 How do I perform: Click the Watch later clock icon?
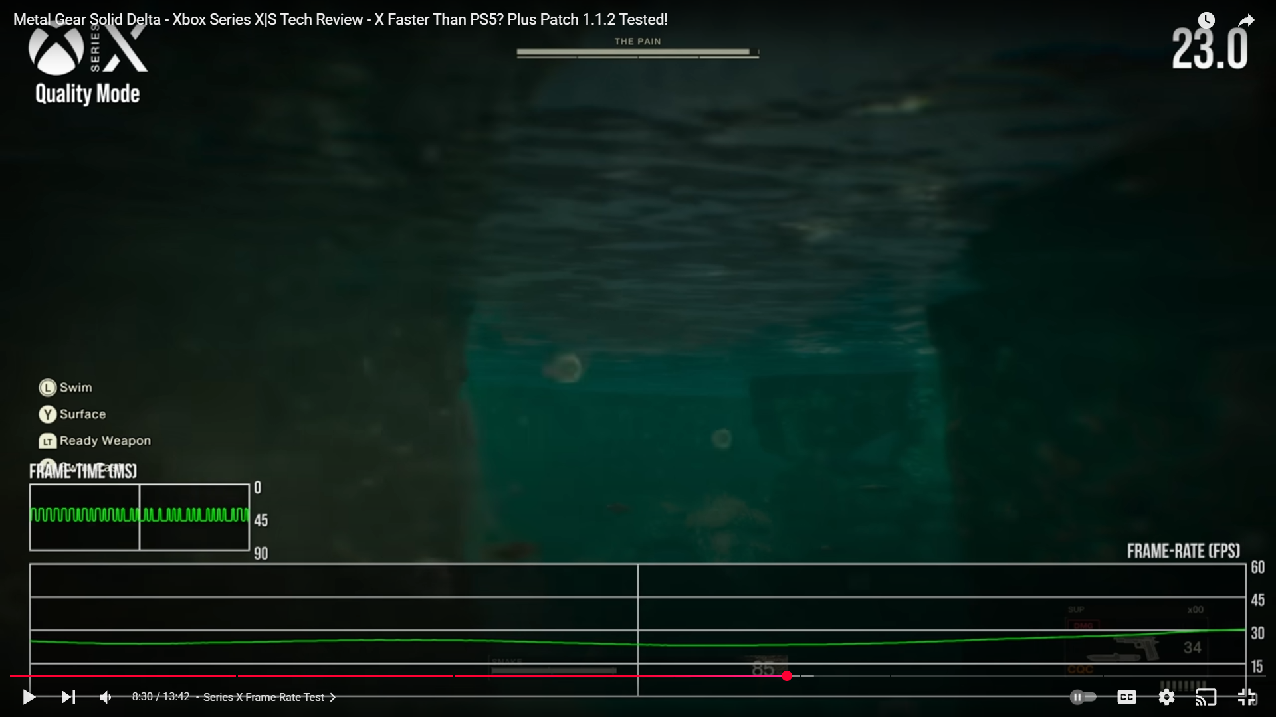[1206, 20]
